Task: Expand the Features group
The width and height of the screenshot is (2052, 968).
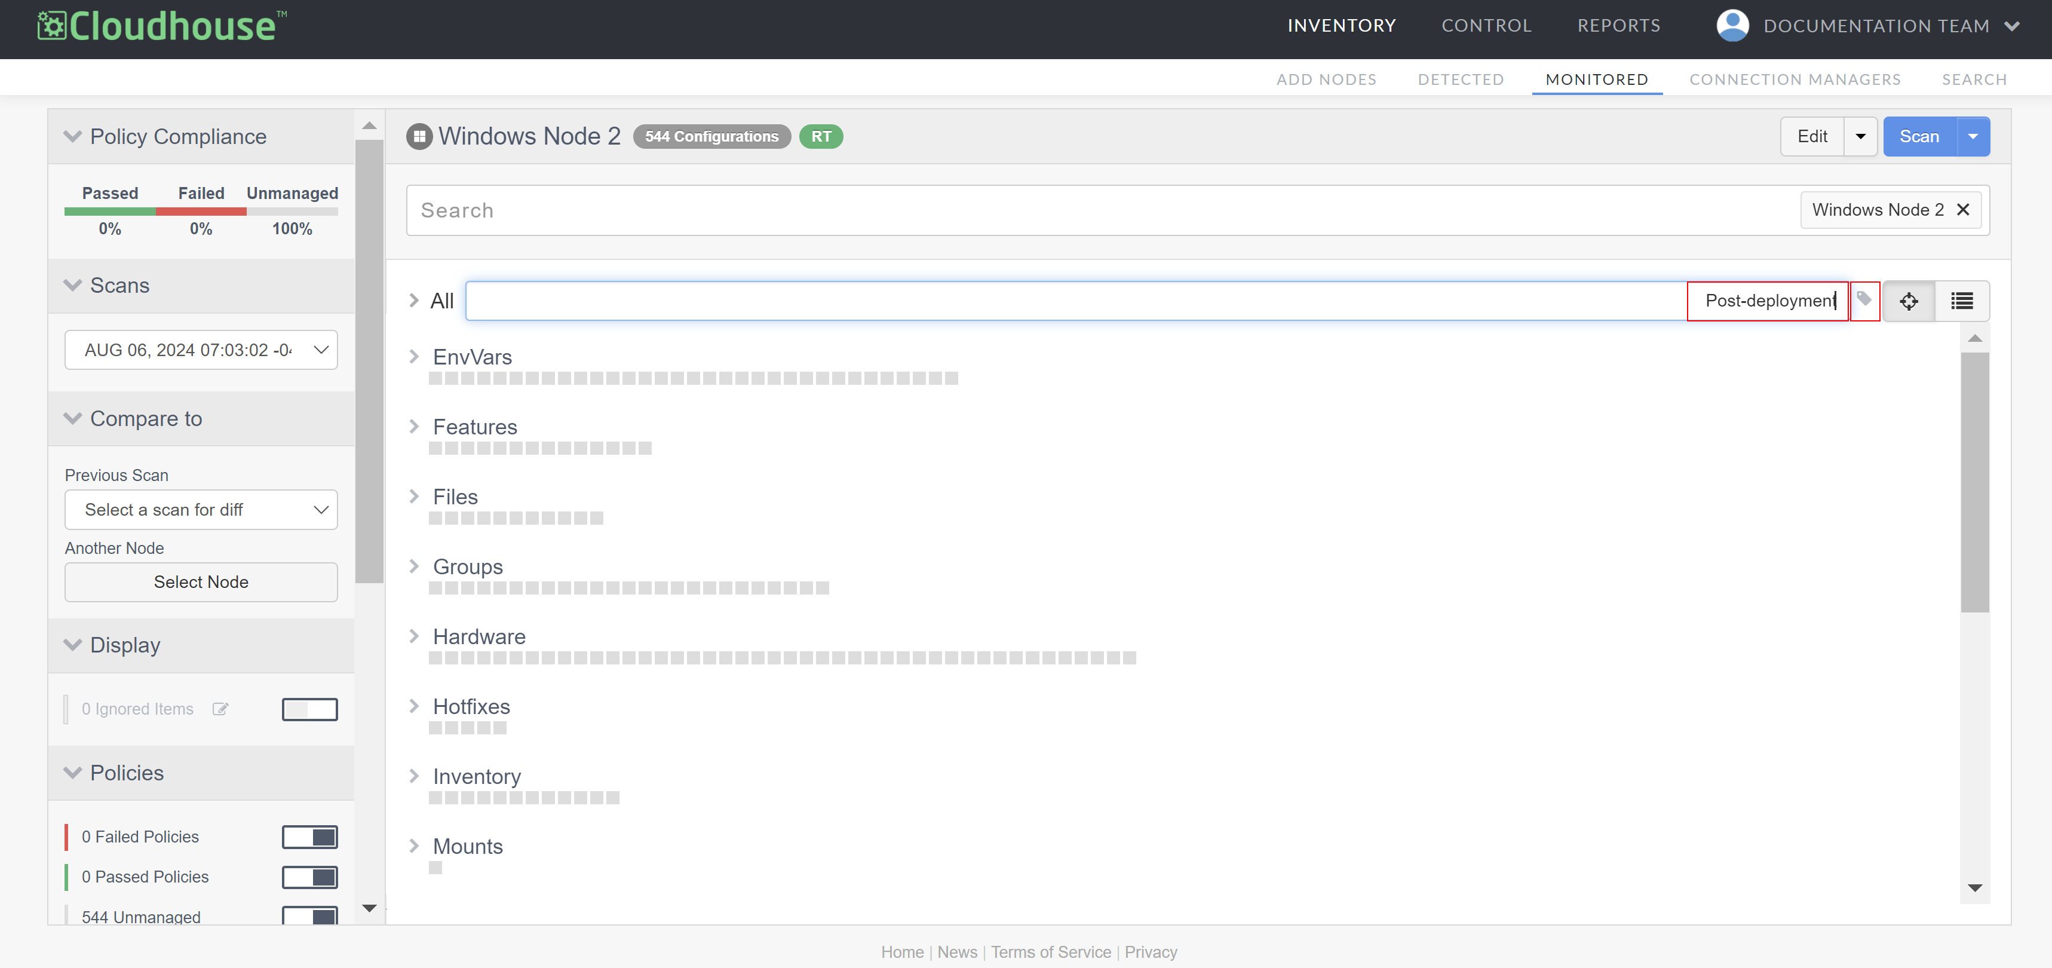Action: 413,426
